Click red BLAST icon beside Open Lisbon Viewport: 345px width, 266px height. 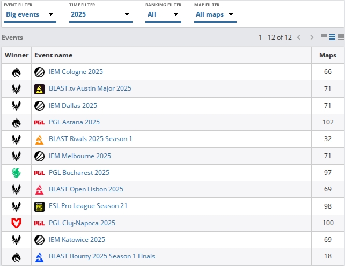[x=39, y=190]
